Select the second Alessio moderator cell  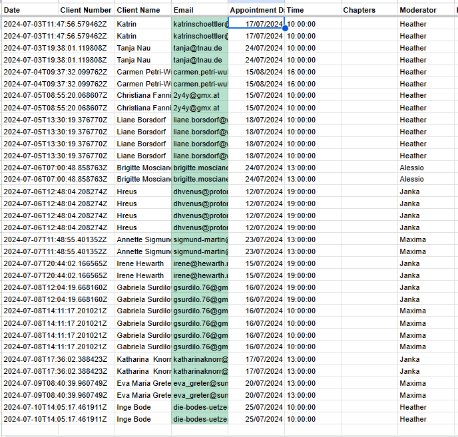pyautogui.click(x=426, y=179)
